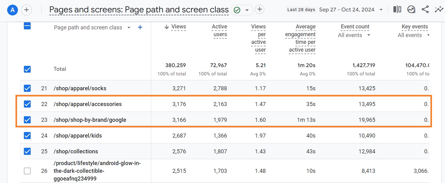Uncheck the /shop/apparel/socks row checkbox

[27, 88]
